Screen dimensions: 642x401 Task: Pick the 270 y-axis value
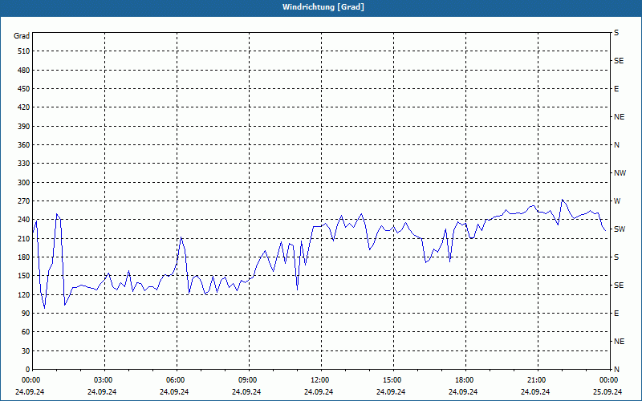[x=24, y=201]
